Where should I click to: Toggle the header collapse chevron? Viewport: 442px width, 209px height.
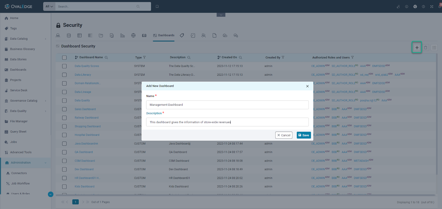[x=221, y=15]
